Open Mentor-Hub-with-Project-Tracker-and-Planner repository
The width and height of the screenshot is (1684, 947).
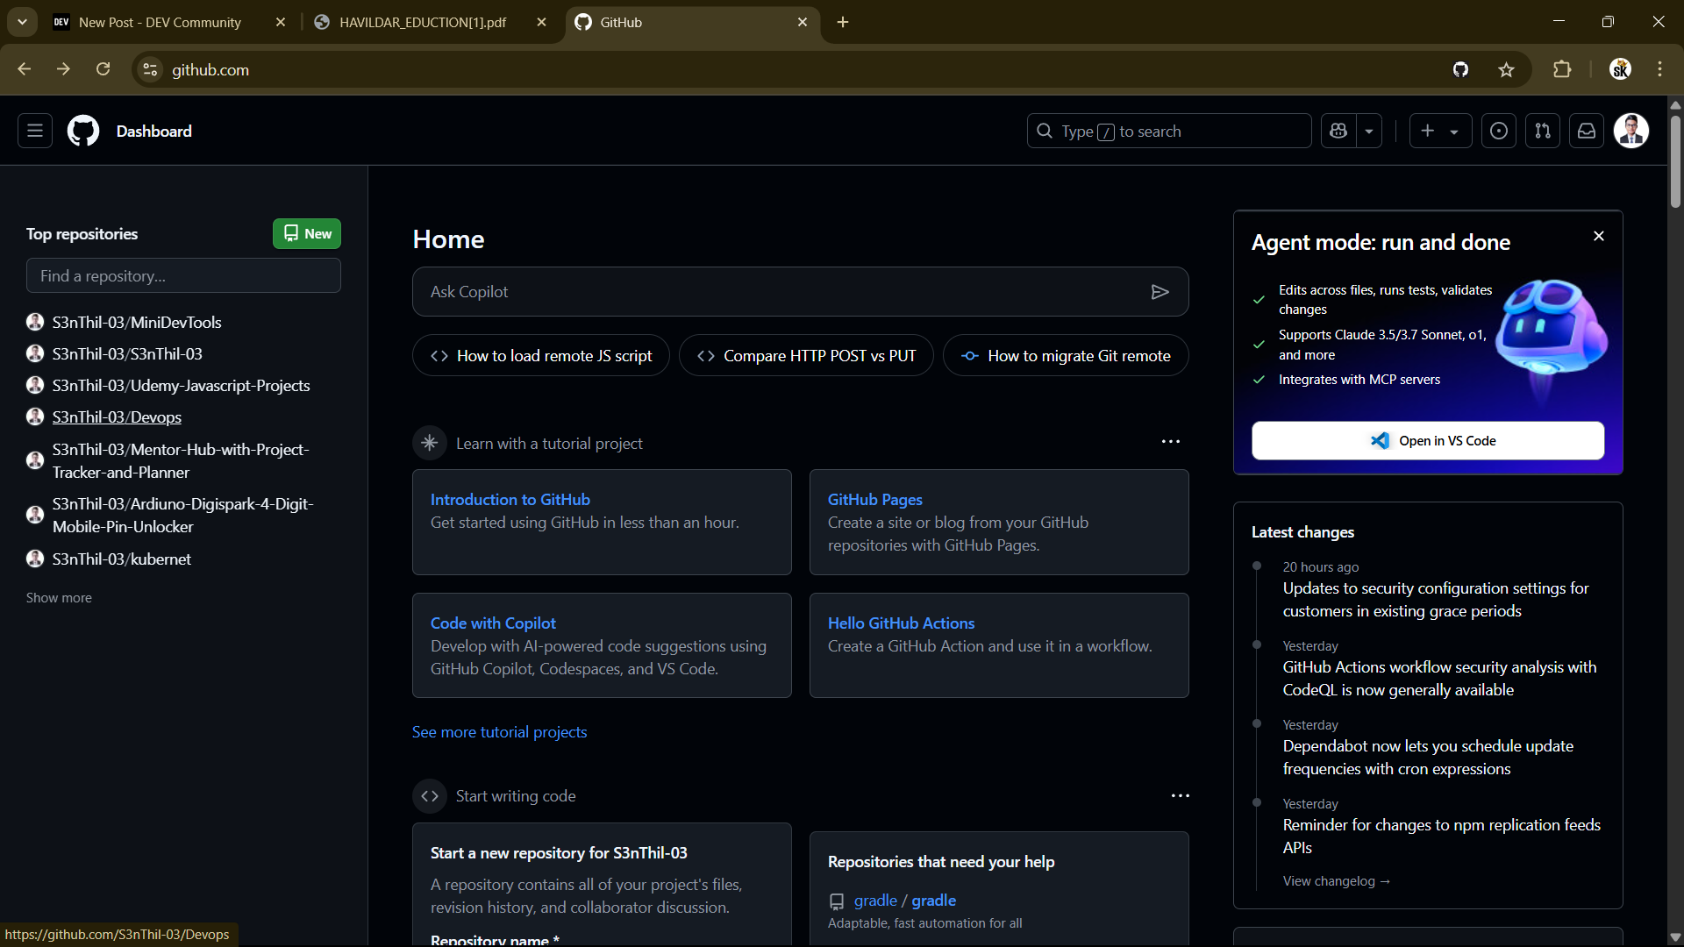point(181,460)
